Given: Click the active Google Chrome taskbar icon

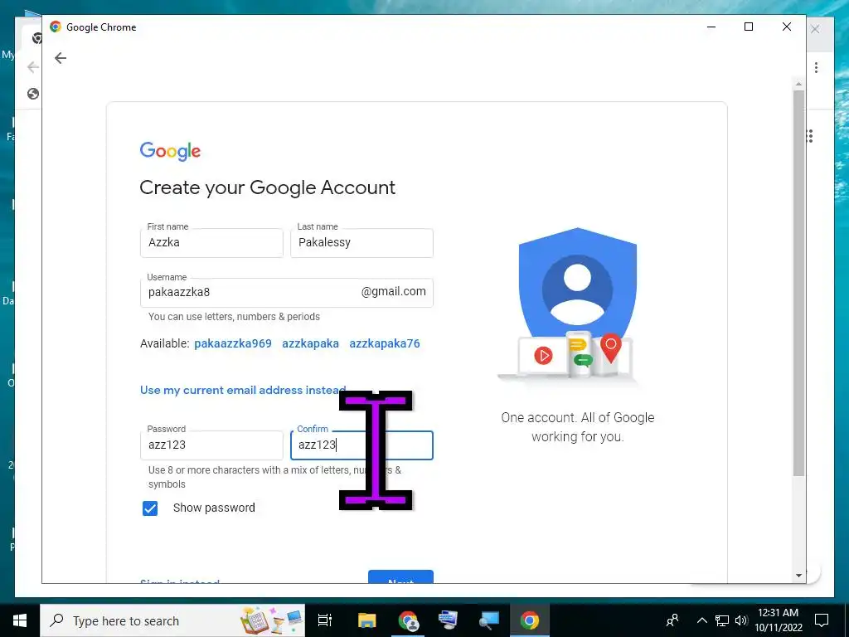Looking at the screenshot, I should tap(530, 620).
